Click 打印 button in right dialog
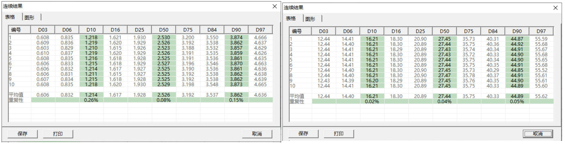Image resolution: width=565 pixels, height=146 pixels. pyautogui.click(x=339, y=134)
